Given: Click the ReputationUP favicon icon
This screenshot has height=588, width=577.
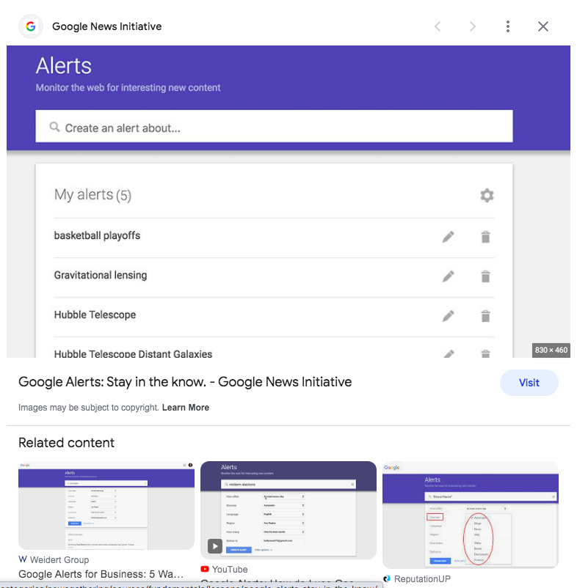Looking at the screenshot, I should (x=387, y=578).
